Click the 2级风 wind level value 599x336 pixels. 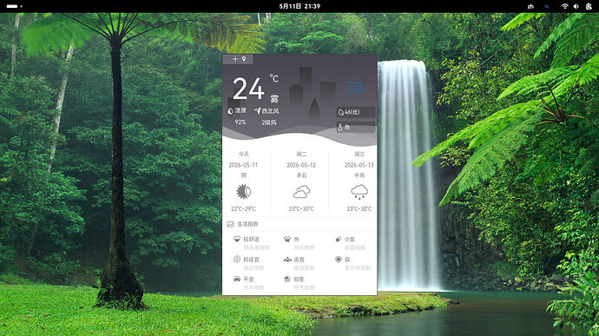(x=268, y=122)
